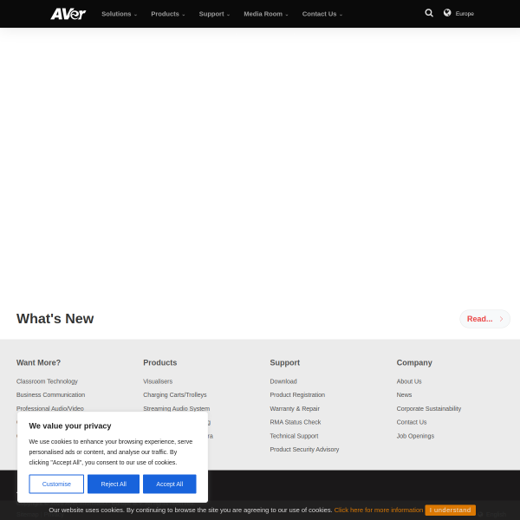Screen dimensions: 520x520
Task: Open Click here for more information link
Action: 379,510
